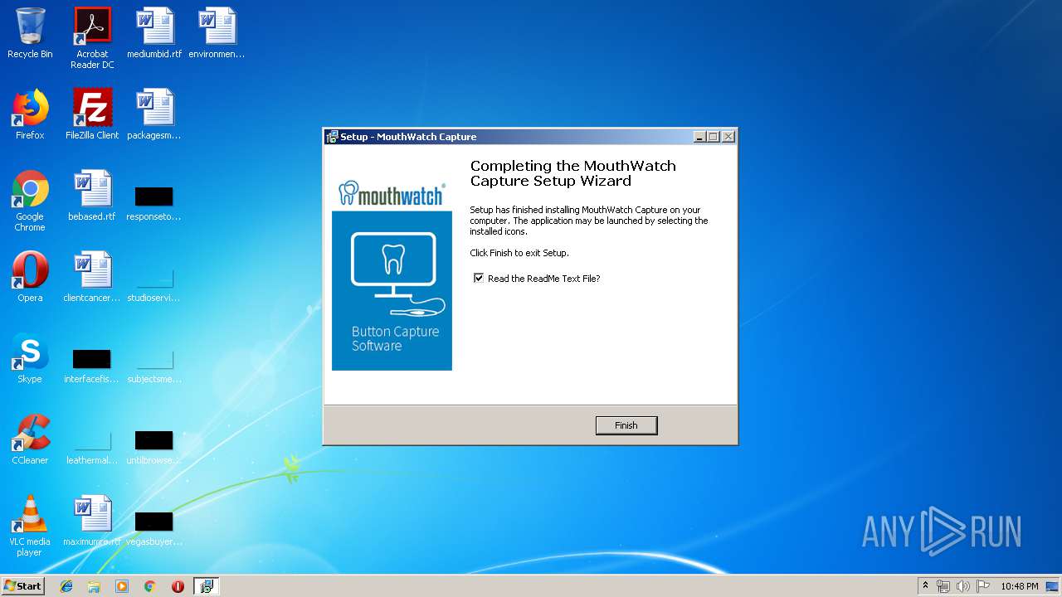Select the leathermal... desktop file
This screenshot has width=1062, height=597.
coord(92,447)
